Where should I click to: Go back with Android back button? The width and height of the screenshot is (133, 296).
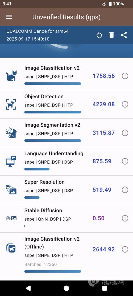point(28,288)
